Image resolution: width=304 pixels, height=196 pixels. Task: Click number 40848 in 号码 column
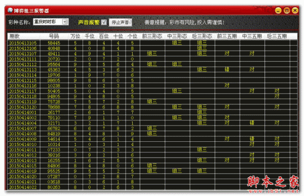tap(54, 48)
